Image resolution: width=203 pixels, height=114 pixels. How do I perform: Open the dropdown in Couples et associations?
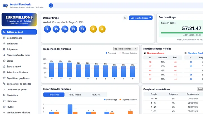200,89
